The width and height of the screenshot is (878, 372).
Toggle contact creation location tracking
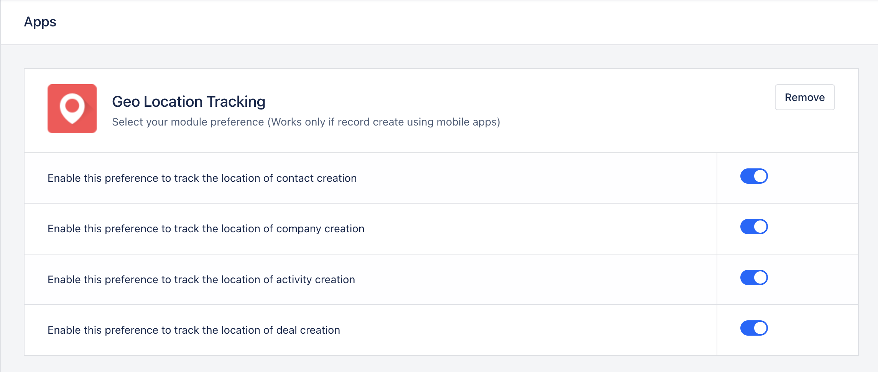coord(754,176)
